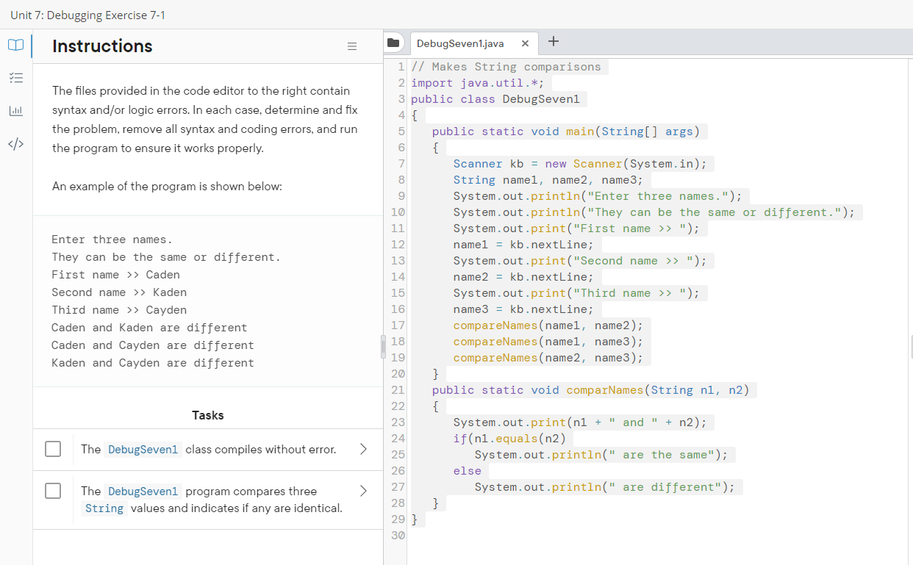The height and width of the screenshot is (565, 913).
Task: Expand the 'compares three String values' task chevron
Action: point(362,491)
